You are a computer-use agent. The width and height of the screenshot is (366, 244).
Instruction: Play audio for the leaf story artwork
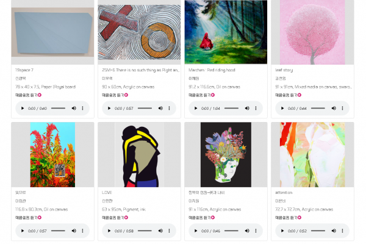point(282,109)
